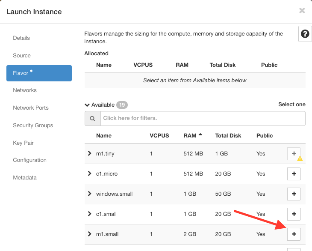This screenshot has width=312, height=251.
Task: Expand the c1.micro flavor row details
Action: pyautogui.click(x=89, y=173)
